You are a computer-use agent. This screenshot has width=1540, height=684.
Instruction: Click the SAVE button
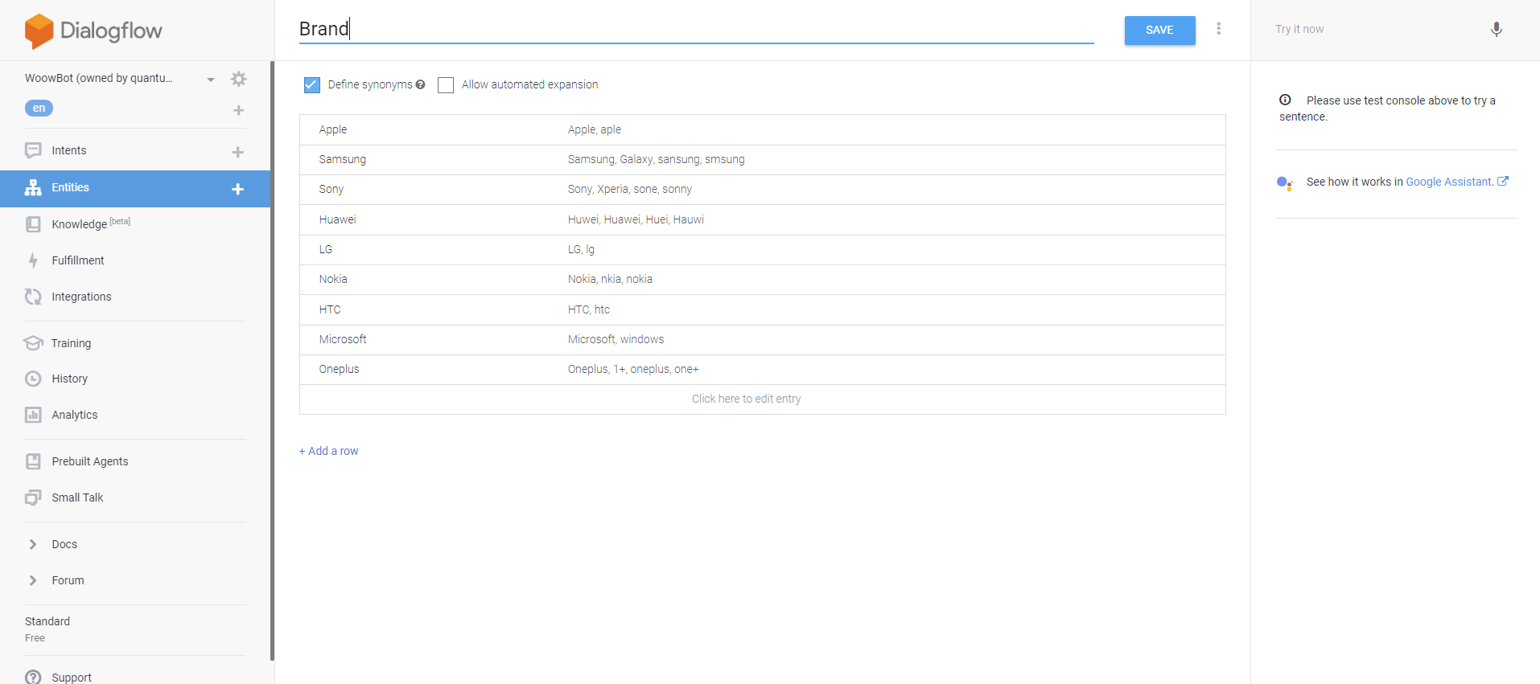tap(1159, 30)
